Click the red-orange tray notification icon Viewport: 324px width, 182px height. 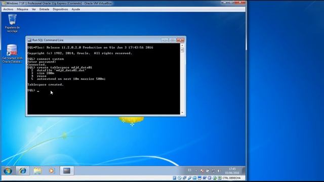pos(202,171)
